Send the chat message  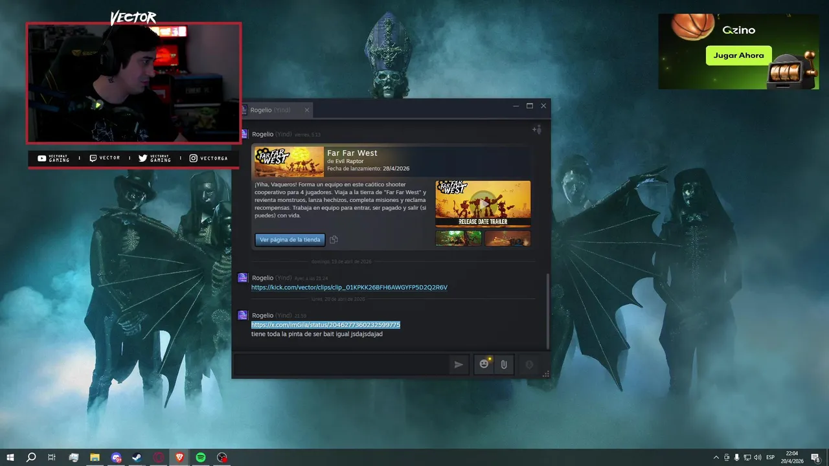pos(459,364)
